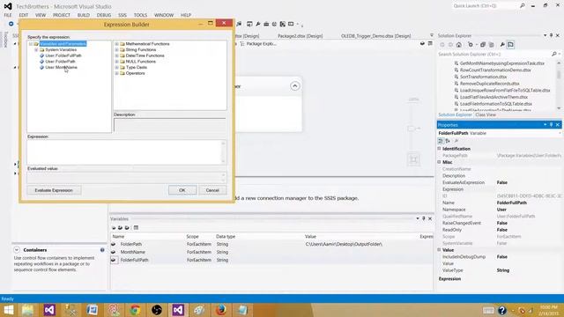Open Firefox from the taskbar
This screenshot has width=564, height=317.
pos(221,310)
